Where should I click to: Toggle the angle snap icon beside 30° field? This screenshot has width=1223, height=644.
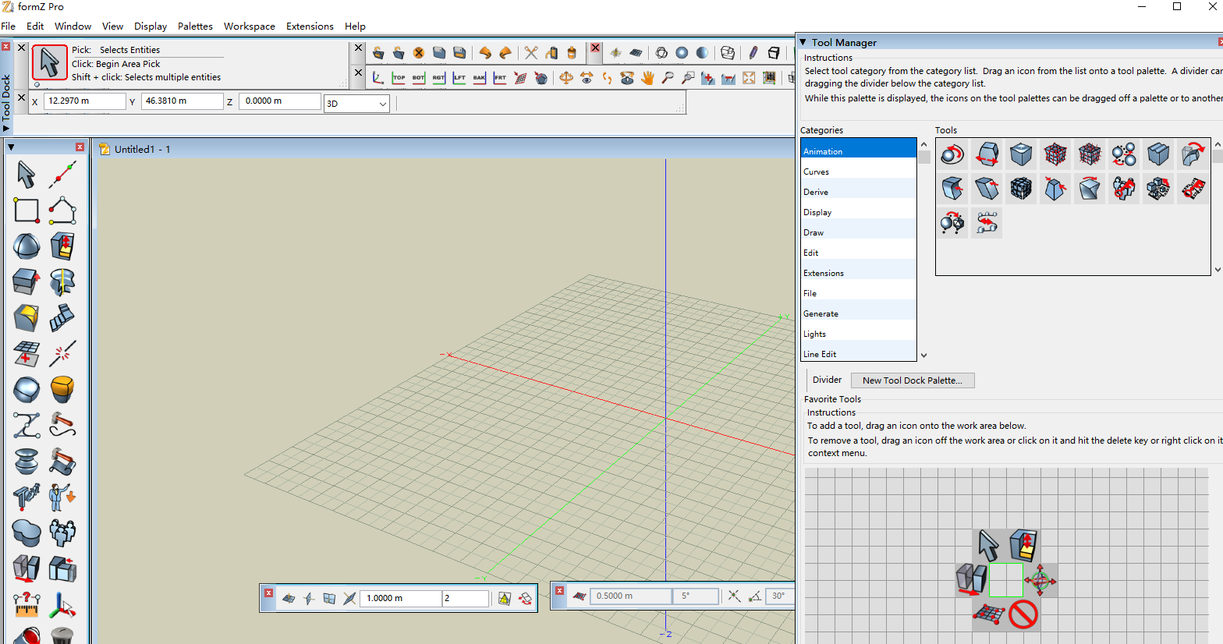click(754, 596)
